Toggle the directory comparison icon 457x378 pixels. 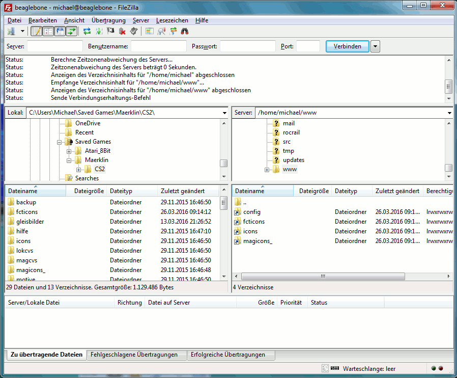pos(161,32)
